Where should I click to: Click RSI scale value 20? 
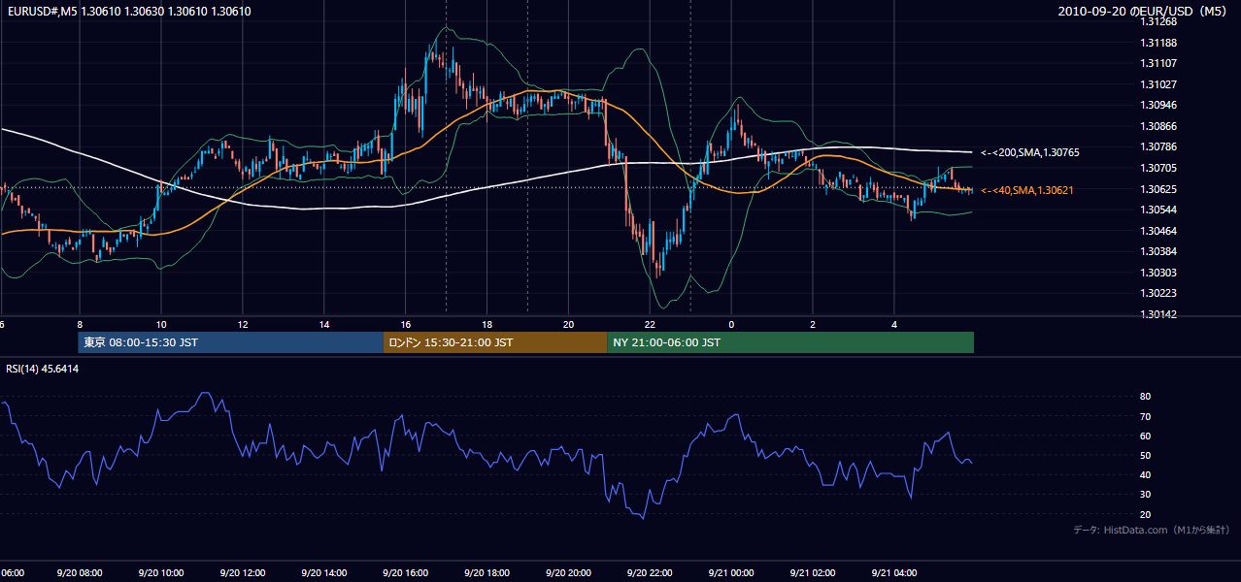point(1146,514)
